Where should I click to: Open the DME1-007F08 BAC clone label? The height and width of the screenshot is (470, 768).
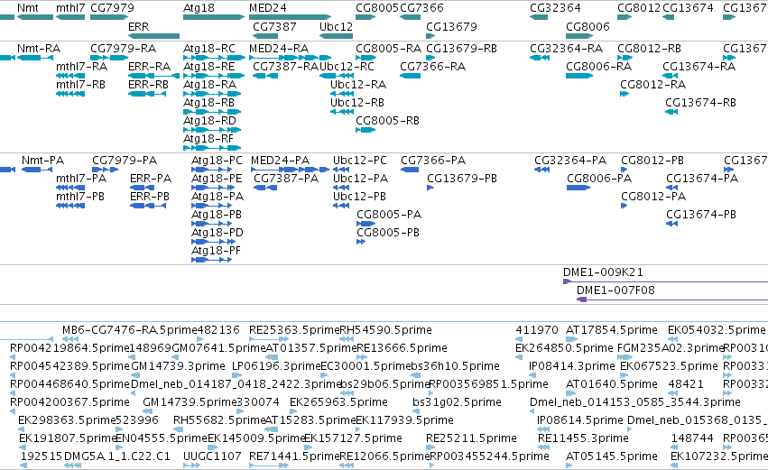[x=615, y=290]
